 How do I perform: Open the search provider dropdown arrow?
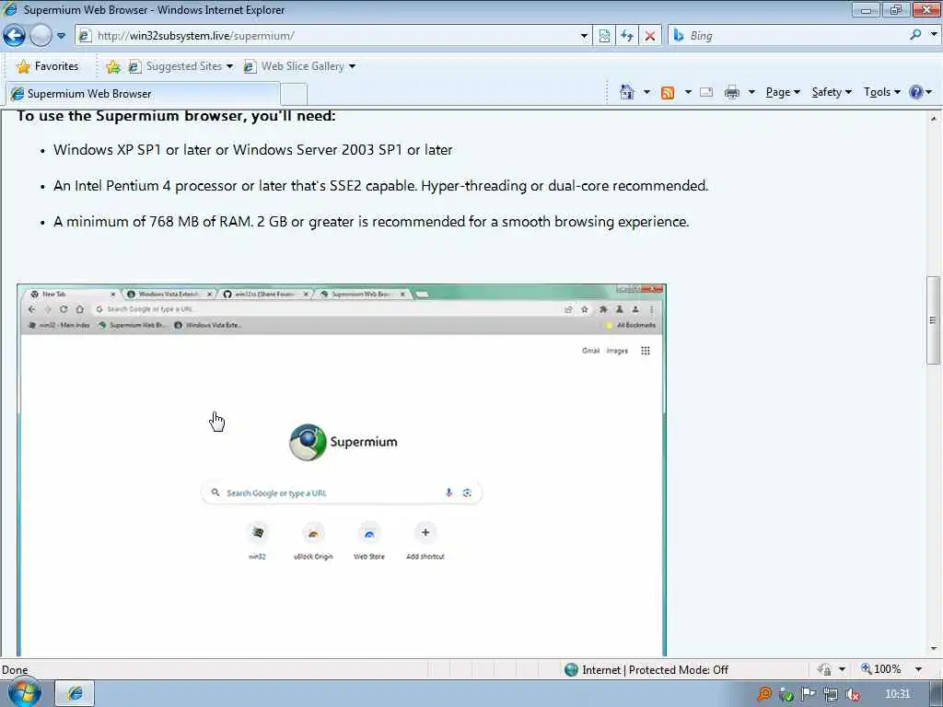click(x=934, y=35)
